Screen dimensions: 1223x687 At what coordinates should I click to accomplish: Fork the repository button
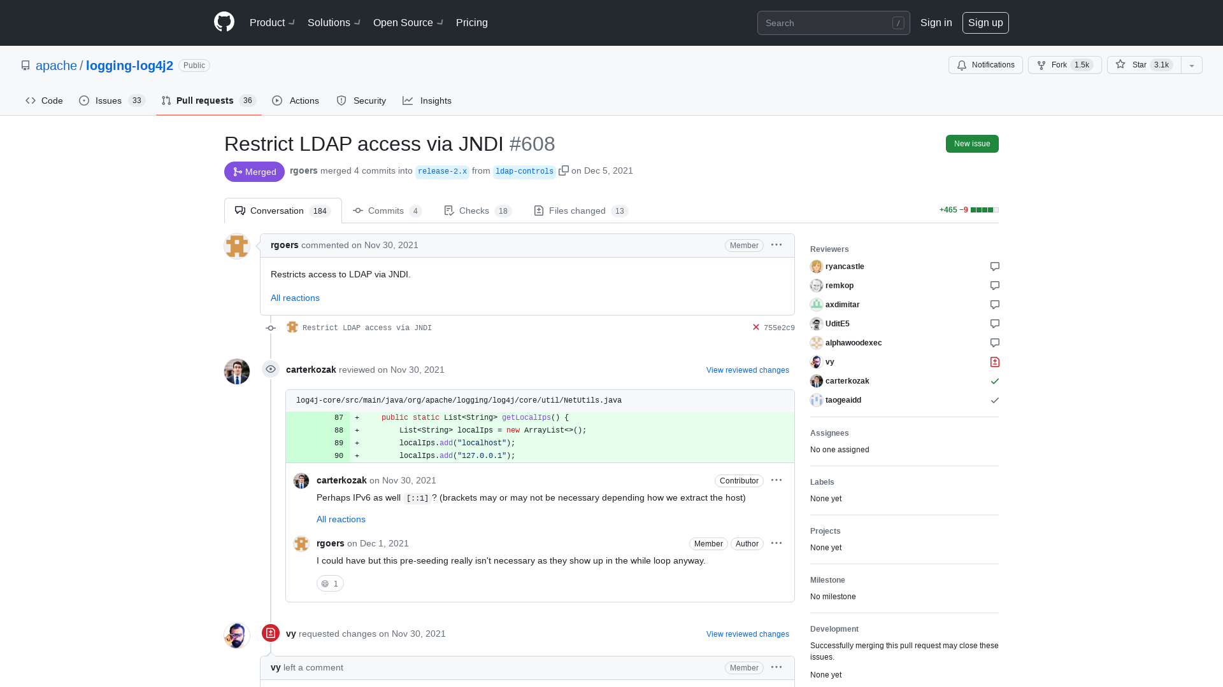[x=1064, y=65]
